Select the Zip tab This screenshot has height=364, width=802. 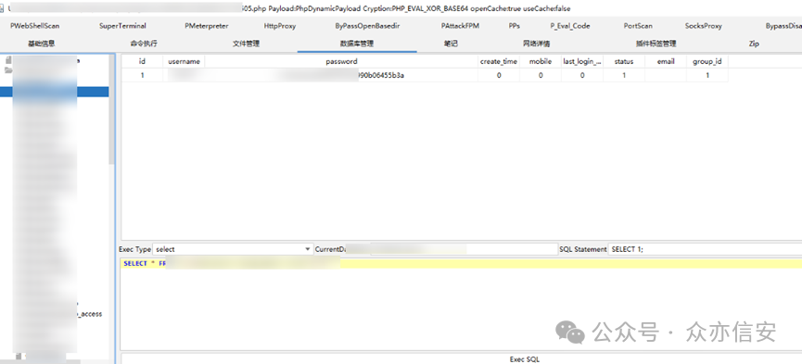754,44
